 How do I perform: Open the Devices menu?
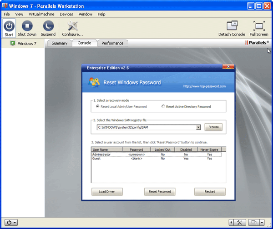pyautogui.click(x=66, y=15)
